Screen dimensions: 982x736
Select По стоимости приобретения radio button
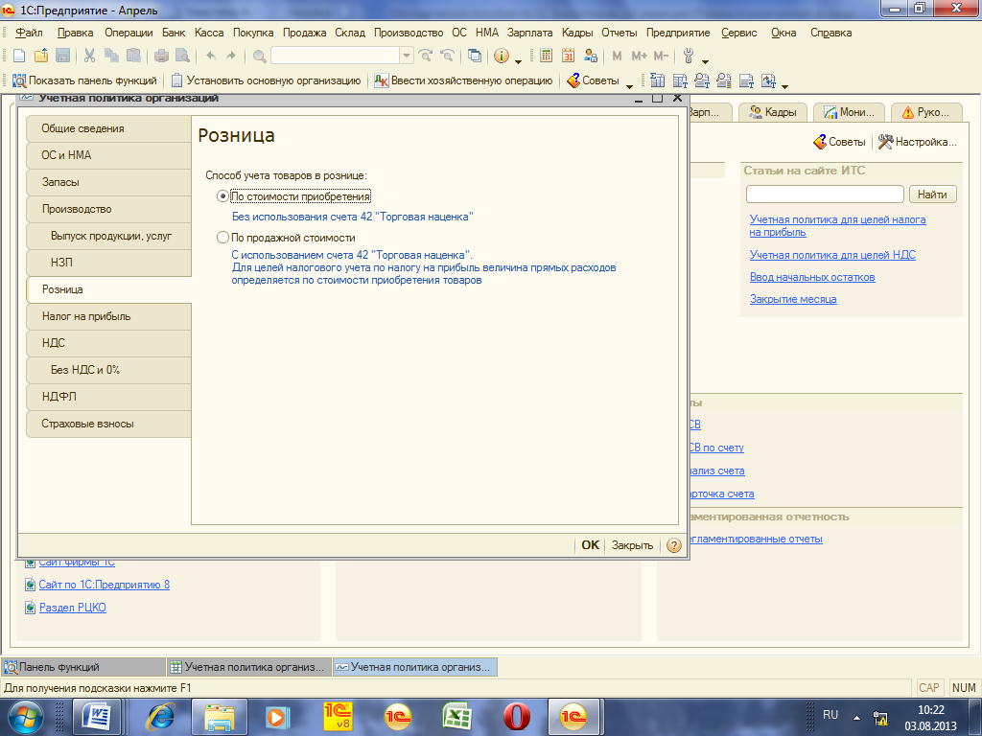[222, 195]
